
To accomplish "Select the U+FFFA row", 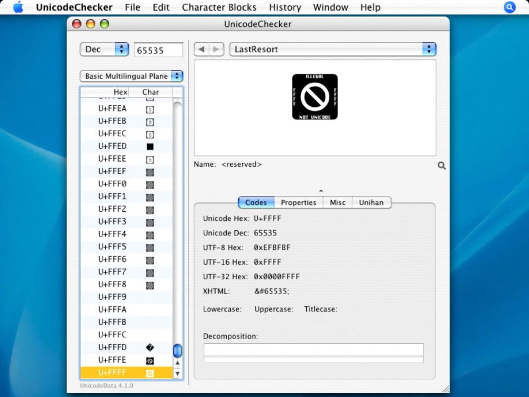I will 127,310.
